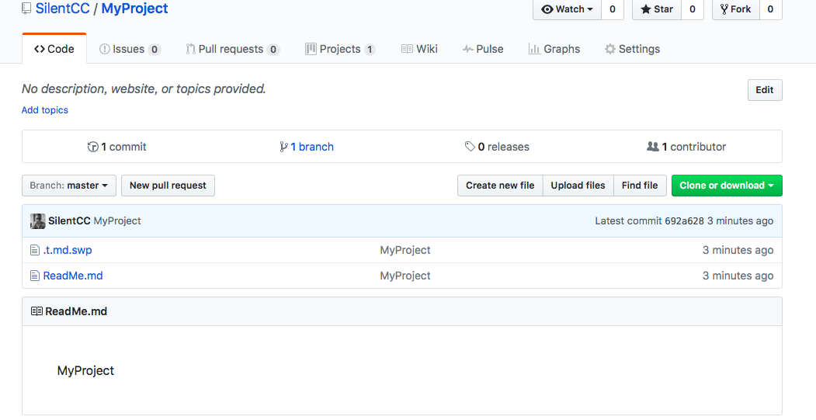This screenshot has width=816, height=420.
Task: Click the file icon next to .t.md.swp
Action: [x=34, y=250]
